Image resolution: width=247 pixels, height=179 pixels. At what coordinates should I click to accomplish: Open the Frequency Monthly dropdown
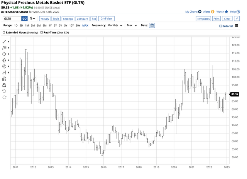tap(115, 25)
